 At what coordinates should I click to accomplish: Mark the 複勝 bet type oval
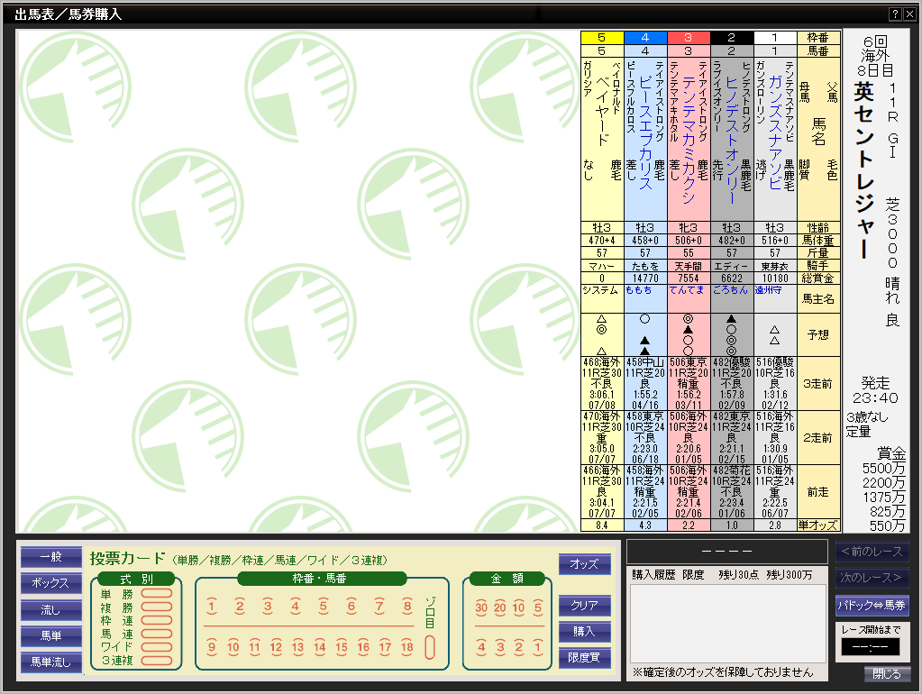click(x=157, y=607)
